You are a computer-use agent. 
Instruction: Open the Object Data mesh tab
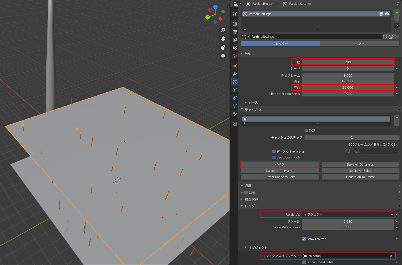coord(235,106)
